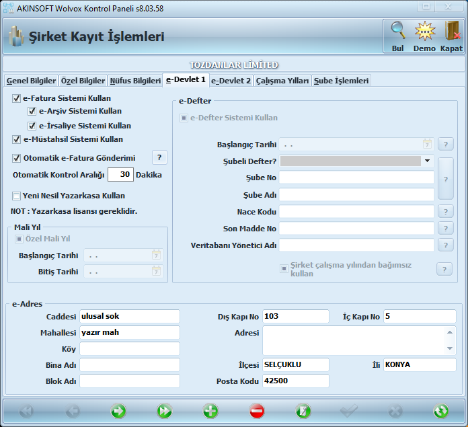The image size is (468, 427).
Task: Add new record with plus icon
Action: pyautogui.click(x=210, y=411)
